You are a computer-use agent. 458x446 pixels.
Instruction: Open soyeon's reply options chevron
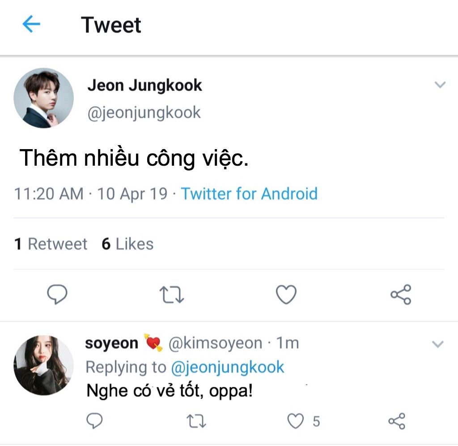point(438,344)
